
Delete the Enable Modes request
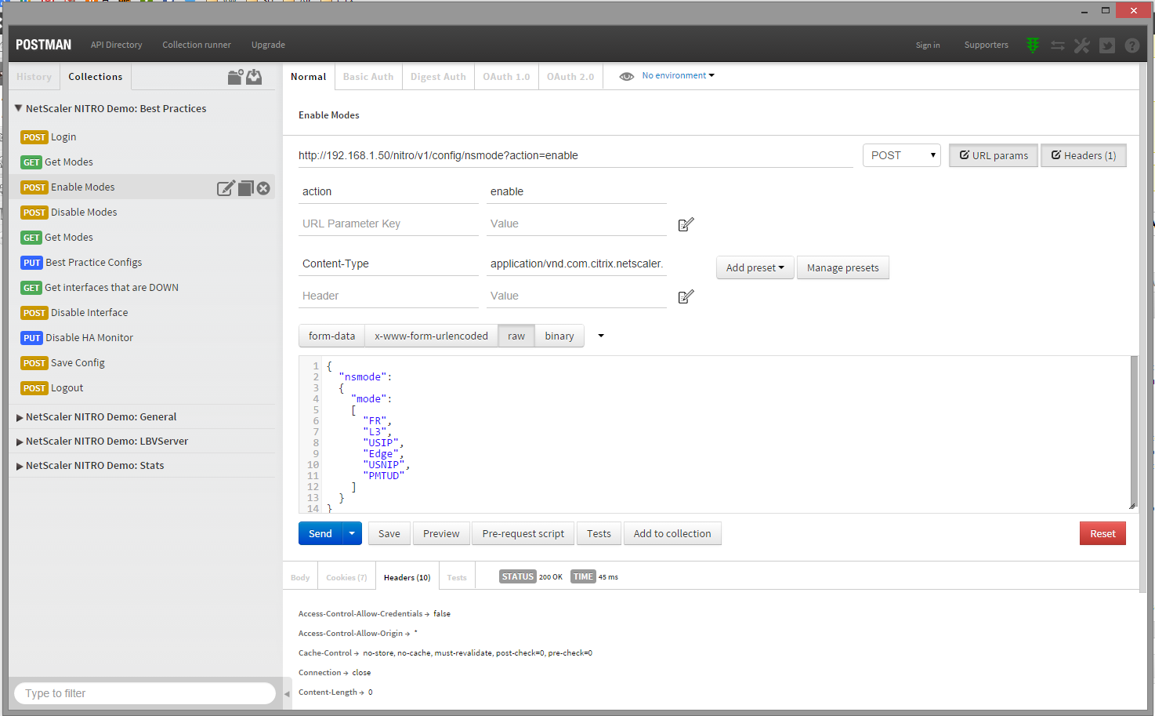[x=264, y=188]
